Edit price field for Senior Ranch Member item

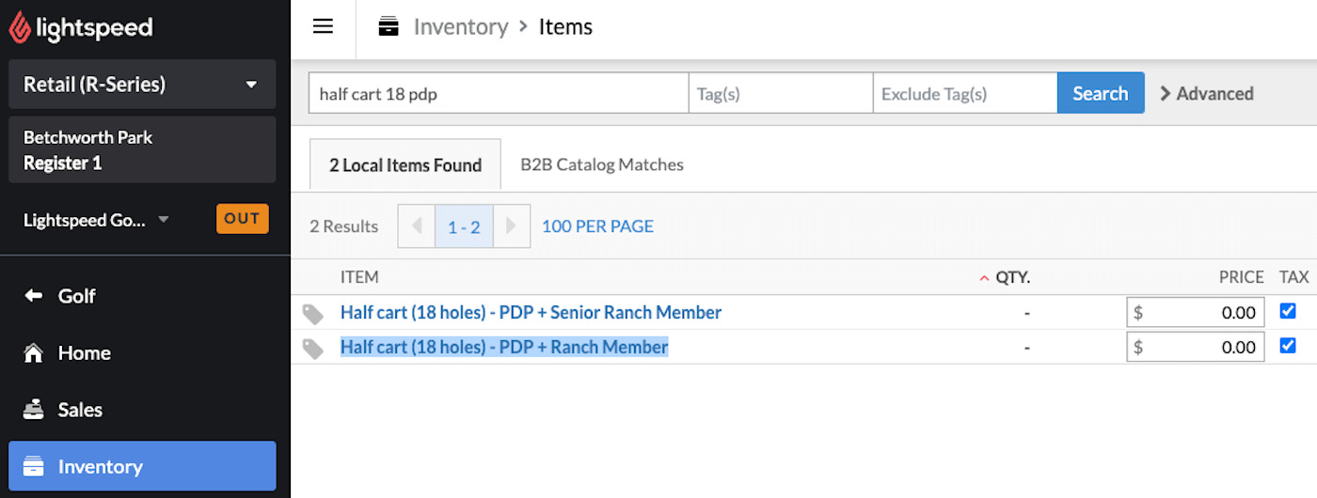coord(1196,313)
